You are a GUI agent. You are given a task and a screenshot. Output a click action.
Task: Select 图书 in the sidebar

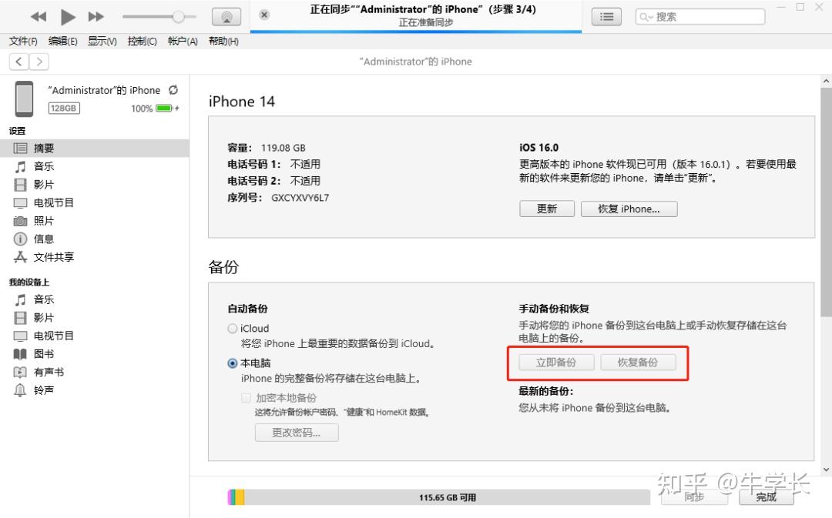click(95, 353)
